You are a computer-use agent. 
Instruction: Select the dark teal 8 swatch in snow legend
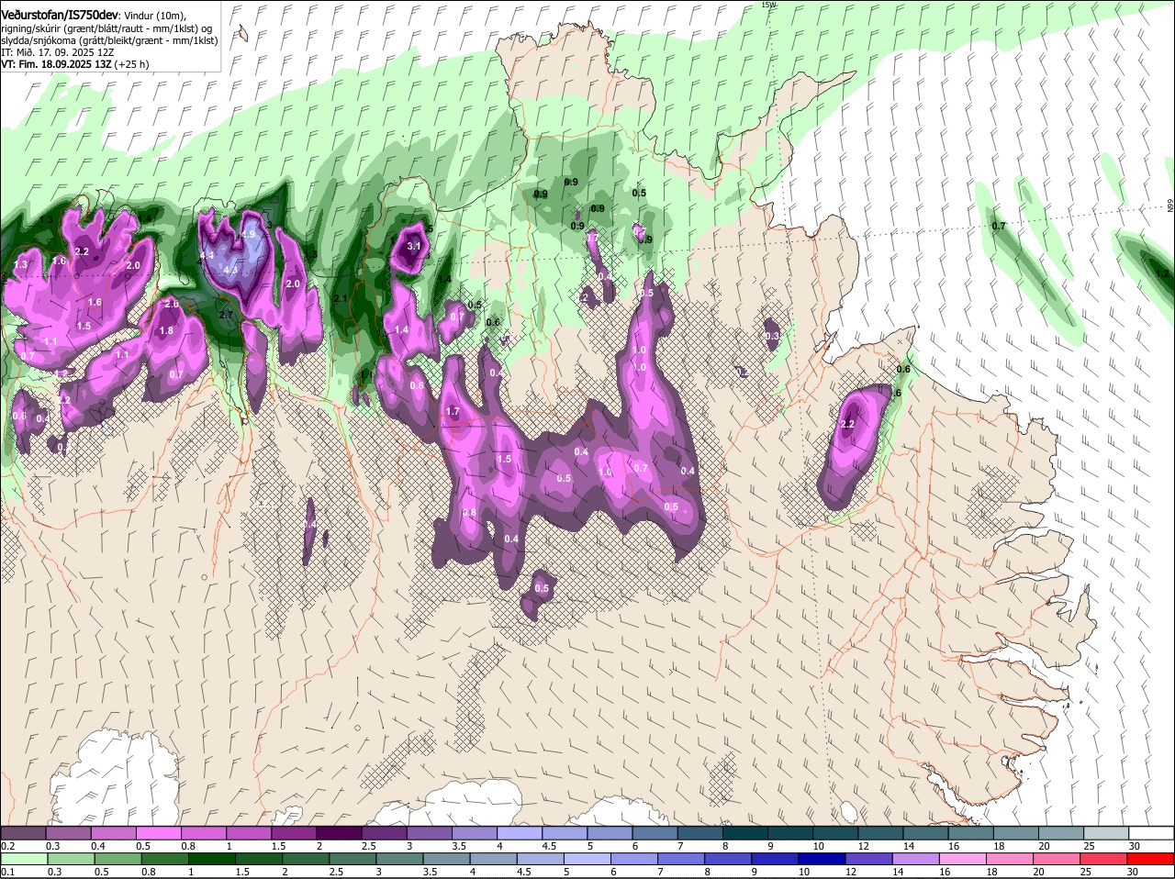pyautogui.click(x=745, y=832)
